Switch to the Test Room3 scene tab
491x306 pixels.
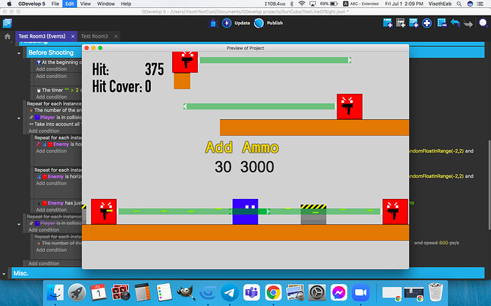[95, 35]
